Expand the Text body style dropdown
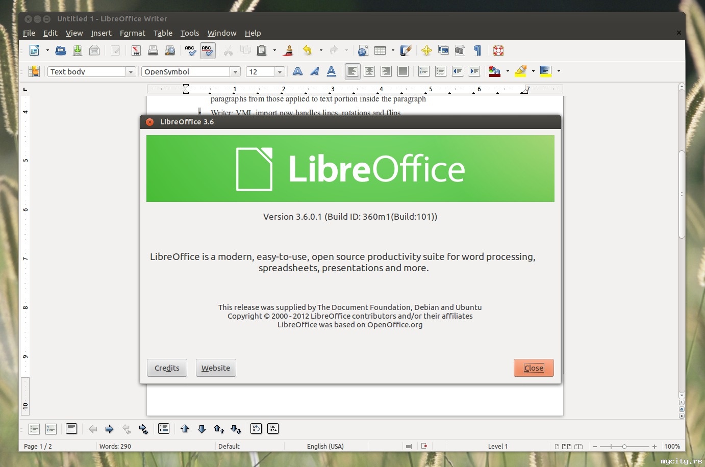This screenshot has width=705, height=467. coord(131,72)
